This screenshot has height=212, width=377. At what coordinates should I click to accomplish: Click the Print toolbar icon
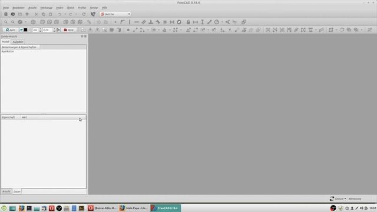27,14
